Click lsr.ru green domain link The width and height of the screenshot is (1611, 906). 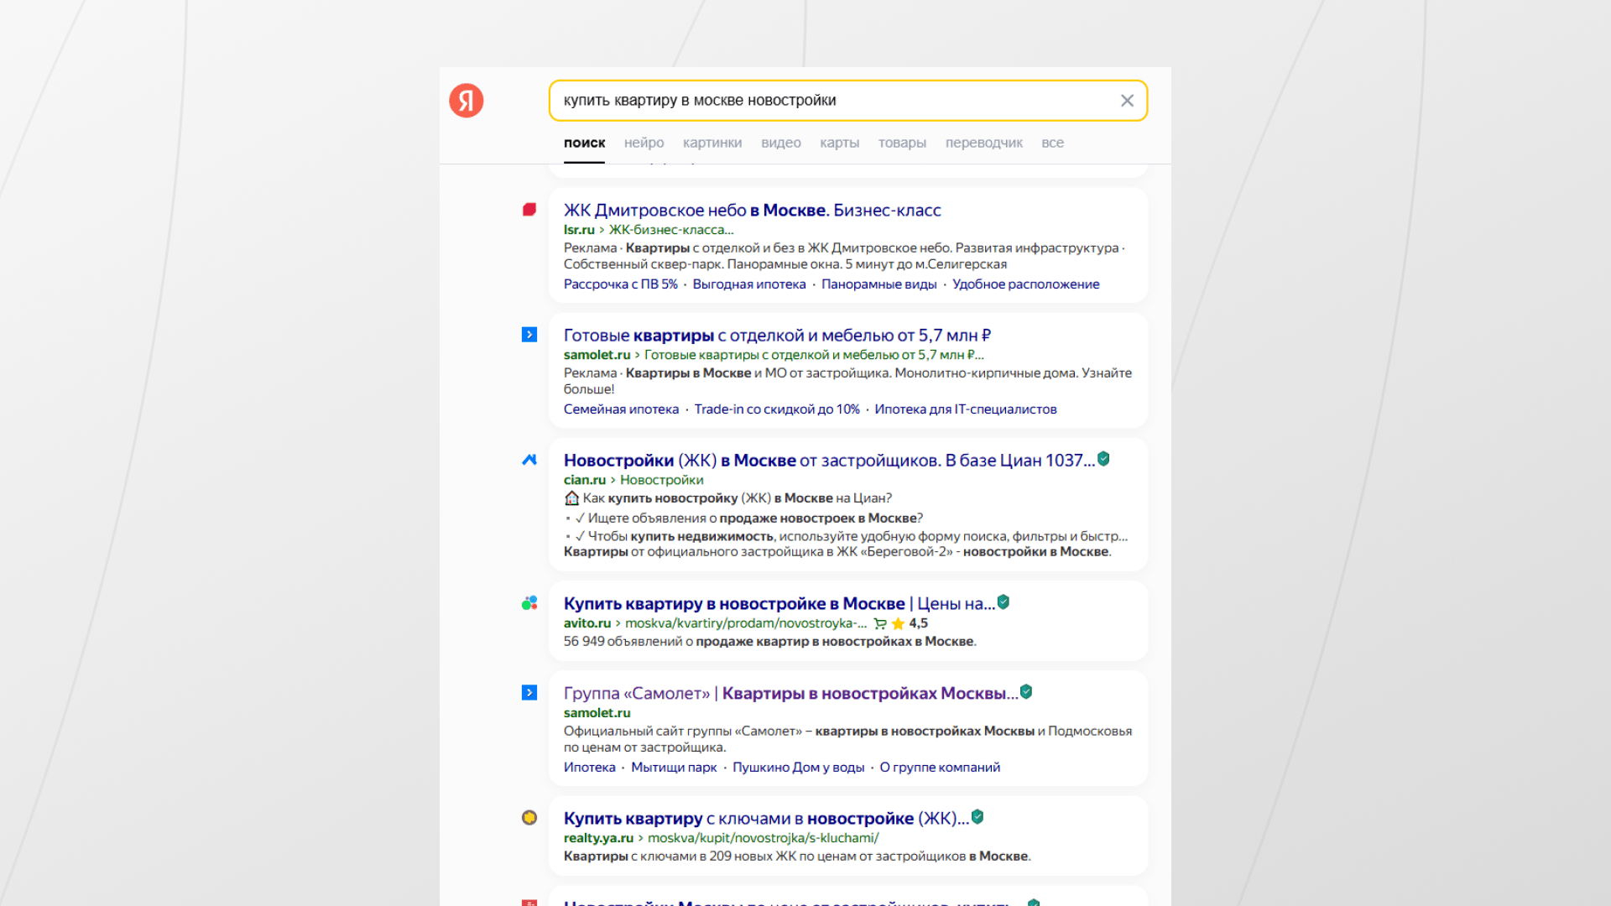click(579, 230)
